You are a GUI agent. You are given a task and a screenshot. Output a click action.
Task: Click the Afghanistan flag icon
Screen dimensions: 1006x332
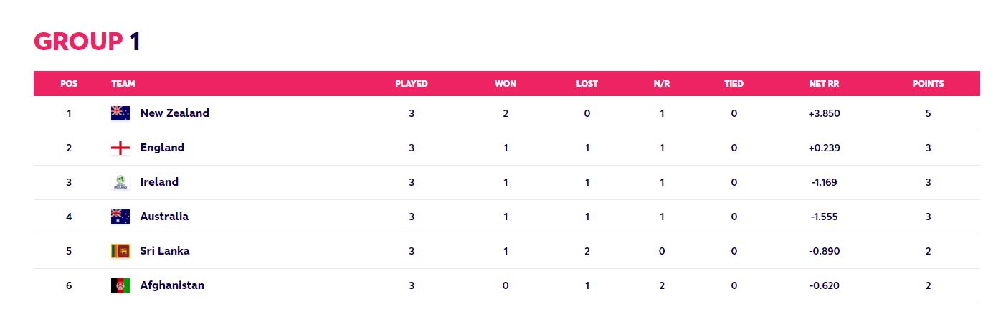(120, 285)
